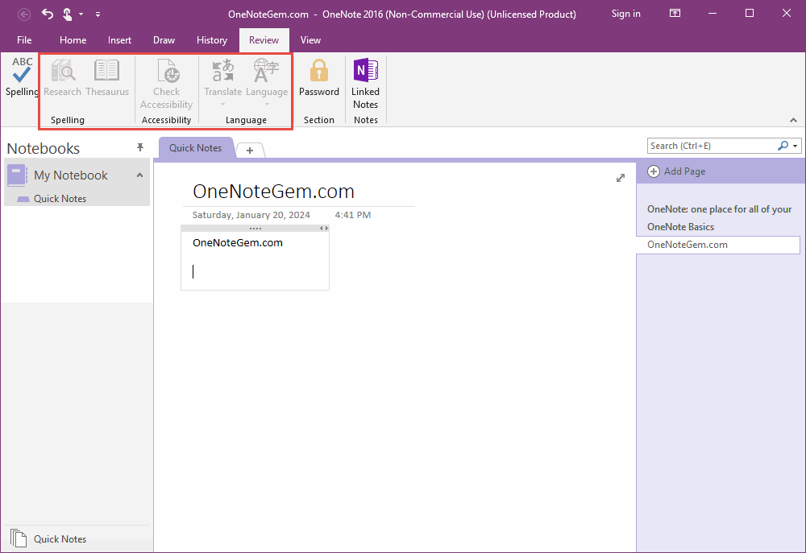Viewport: 806px width, 553px height.
Task: Open Ribbon Display Options
Action: point(675,14)
